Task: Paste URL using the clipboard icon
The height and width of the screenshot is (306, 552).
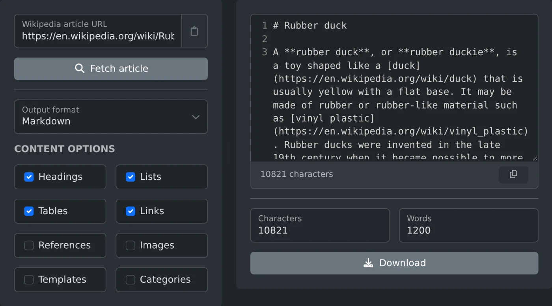Action: coord(194,31)
